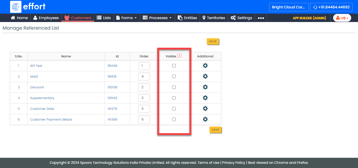Check the Visible box for Supplementary
Screen dimensions: 358x168
[x=174, y=98]
